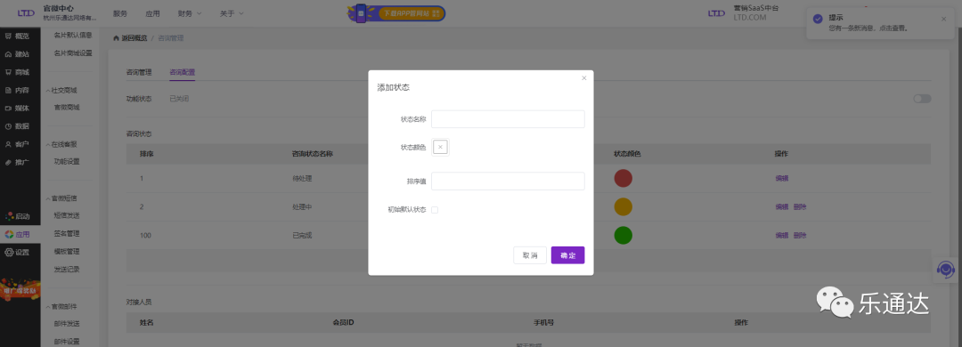Toggle the 功能状态 switch
Image resolution: width=962 pixels, height=347 pixels.
click(922, 99)
